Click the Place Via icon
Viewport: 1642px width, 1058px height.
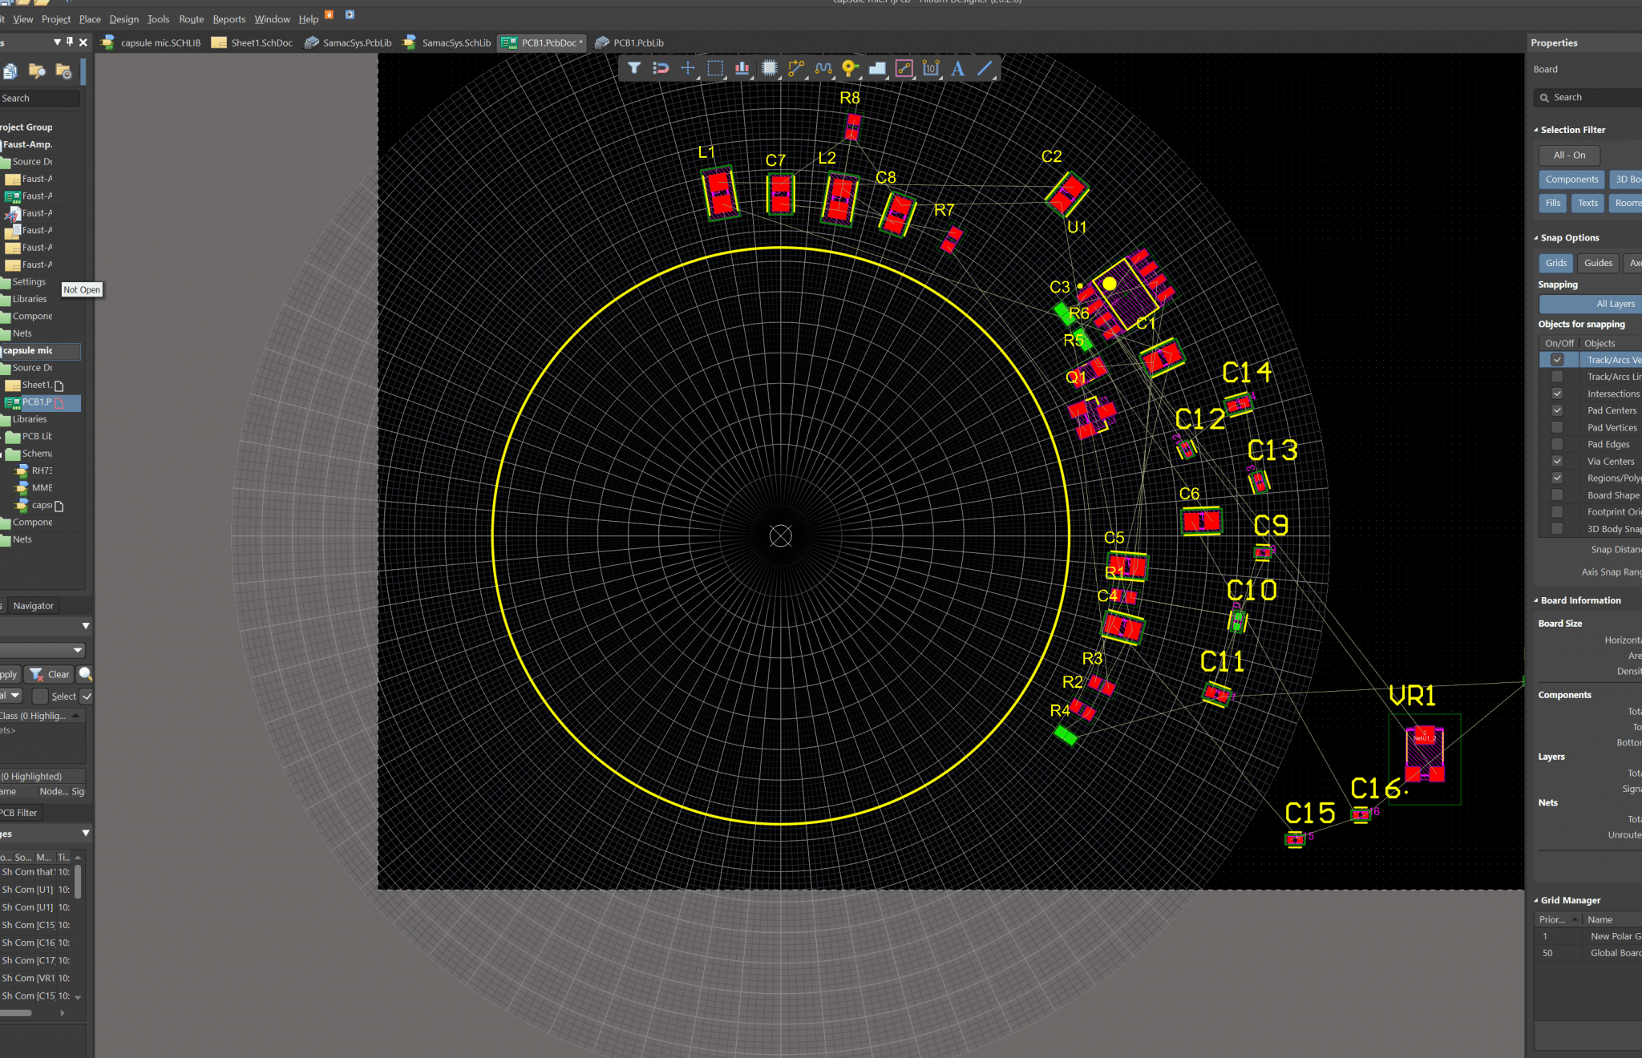(x=850, y=68)
